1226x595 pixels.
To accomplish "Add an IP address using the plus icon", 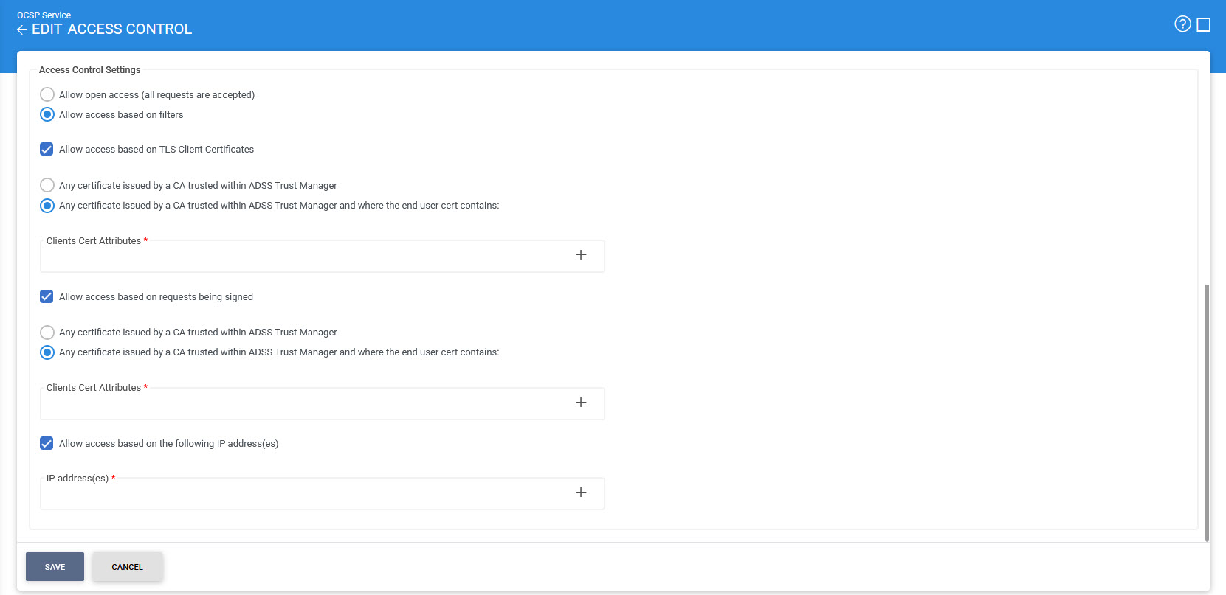I will point(581,493).
